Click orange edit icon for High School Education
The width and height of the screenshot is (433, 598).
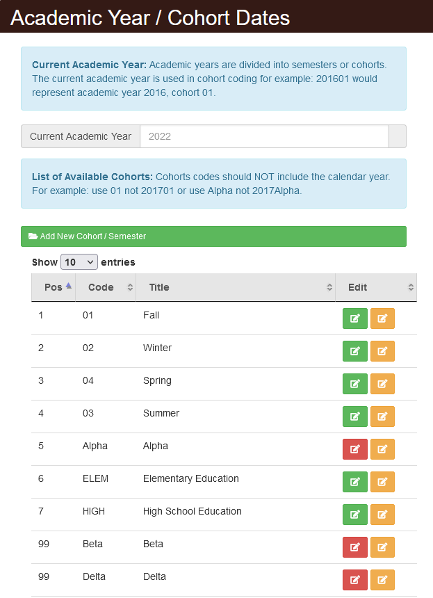point(382,515)
